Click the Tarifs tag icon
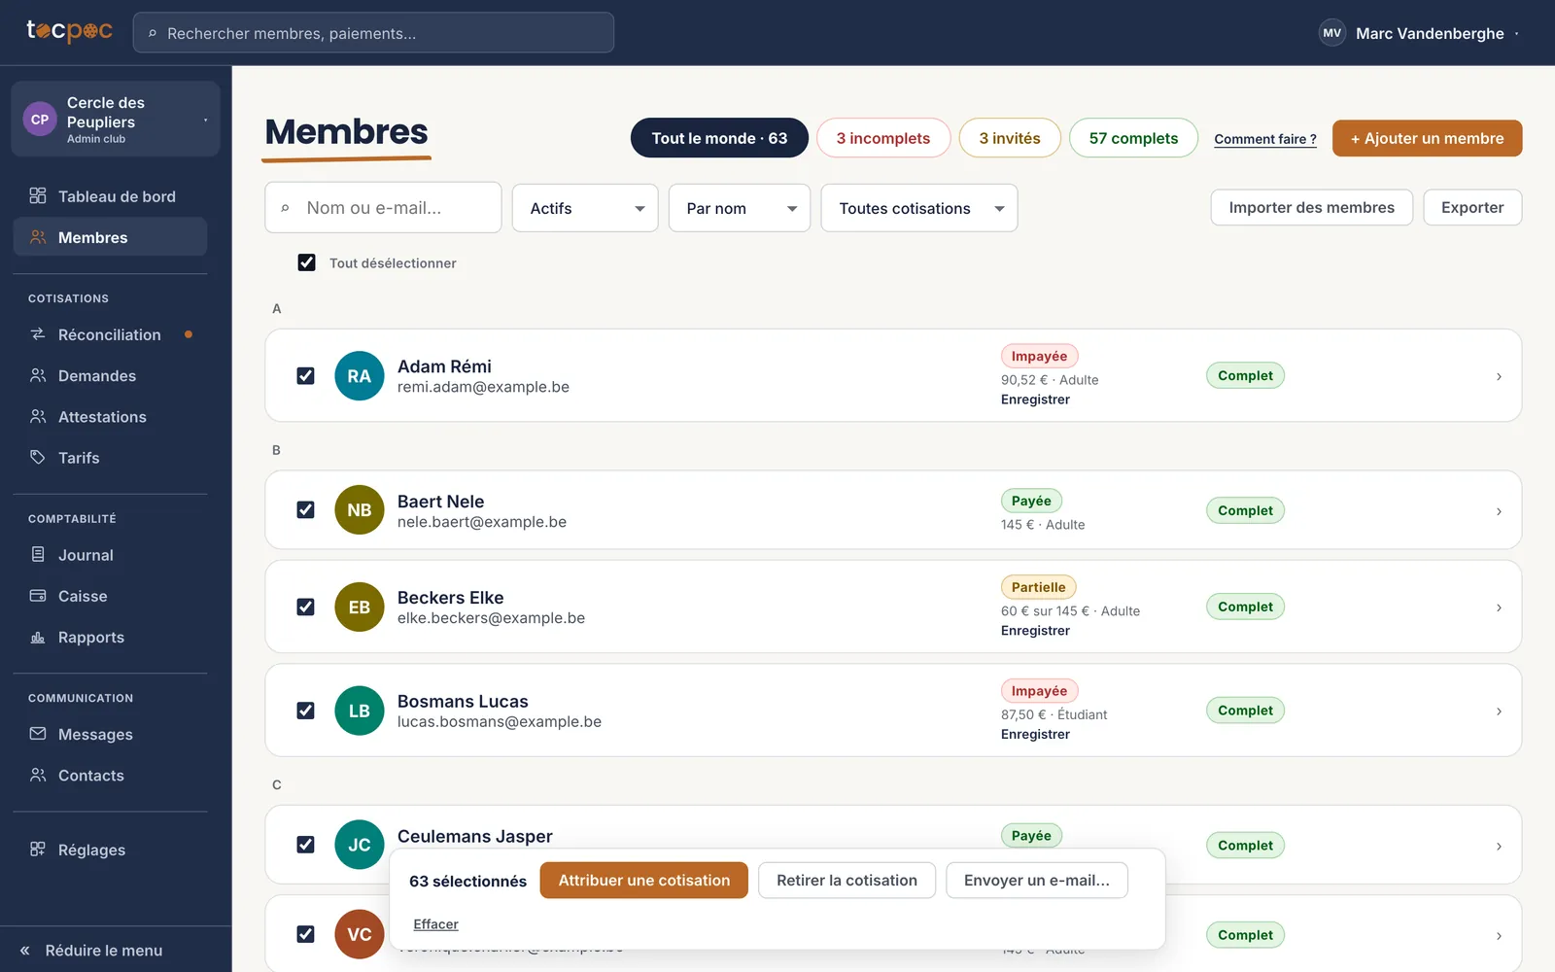This screenshot has width=1555, height=972. pyautogui.click(x=38, y=457)
